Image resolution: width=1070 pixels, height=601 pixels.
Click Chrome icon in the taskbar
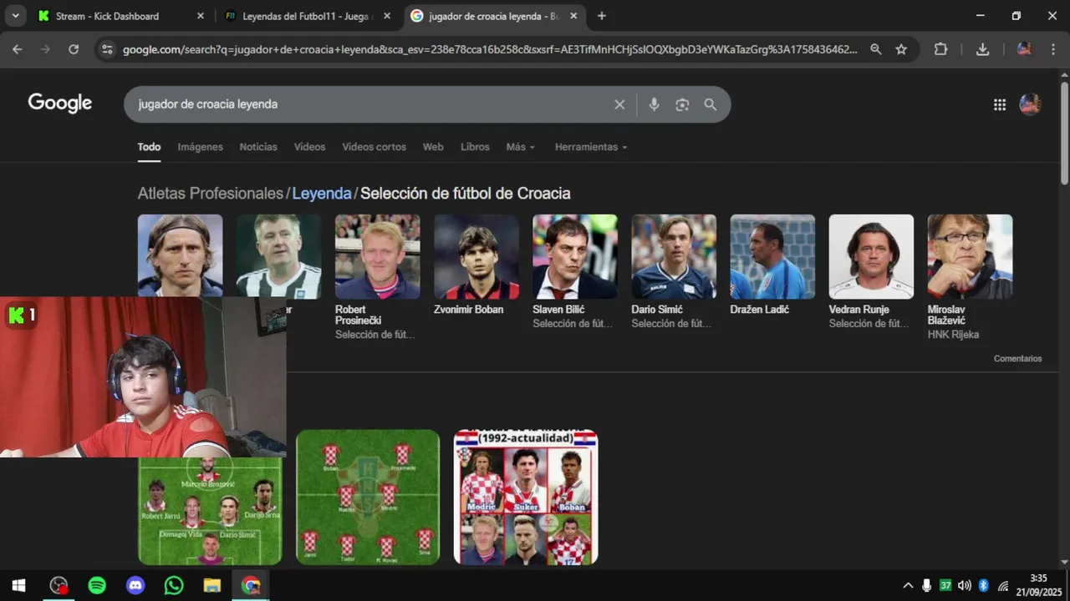251,586
